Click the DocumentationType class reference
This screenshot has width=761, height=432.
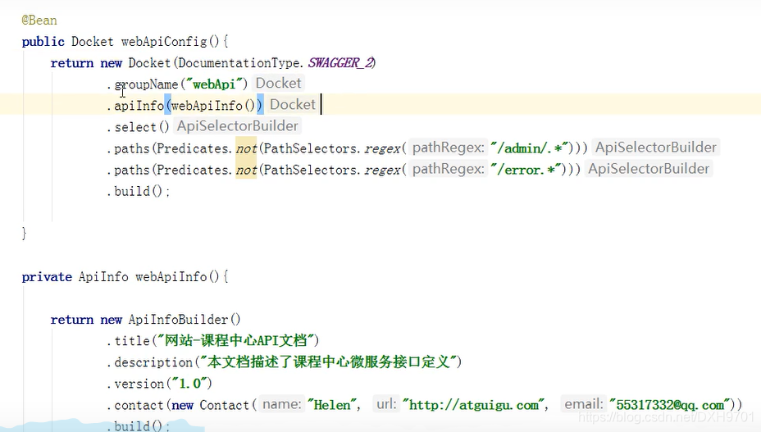pos(239,63)
